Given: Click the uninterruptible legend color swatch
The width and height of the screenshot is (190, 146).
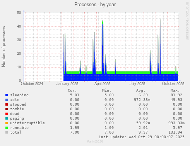Looking at the screenshot, I should [7, 123].
